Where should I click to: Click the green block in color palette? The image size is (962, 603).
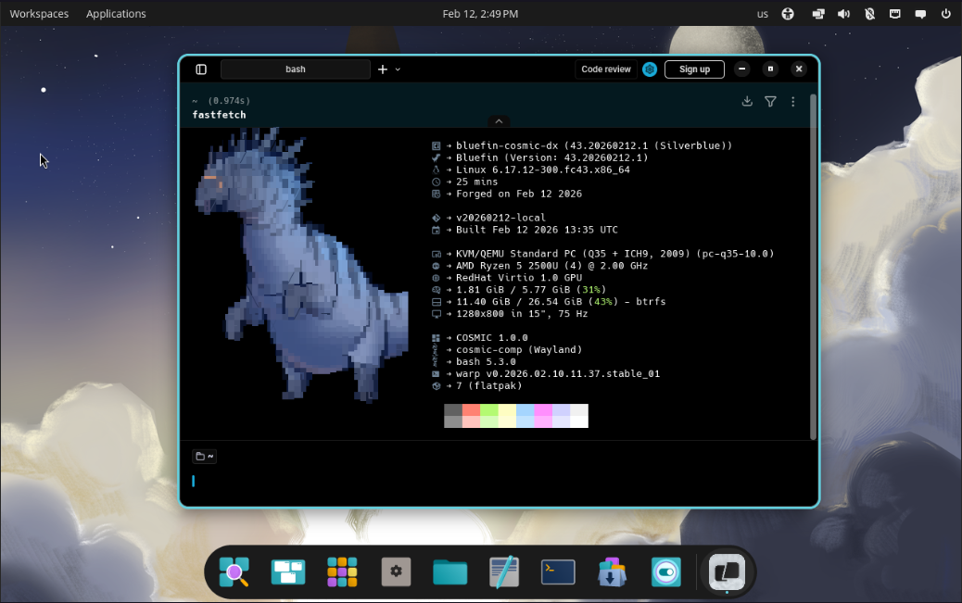[x=489, y=415]
